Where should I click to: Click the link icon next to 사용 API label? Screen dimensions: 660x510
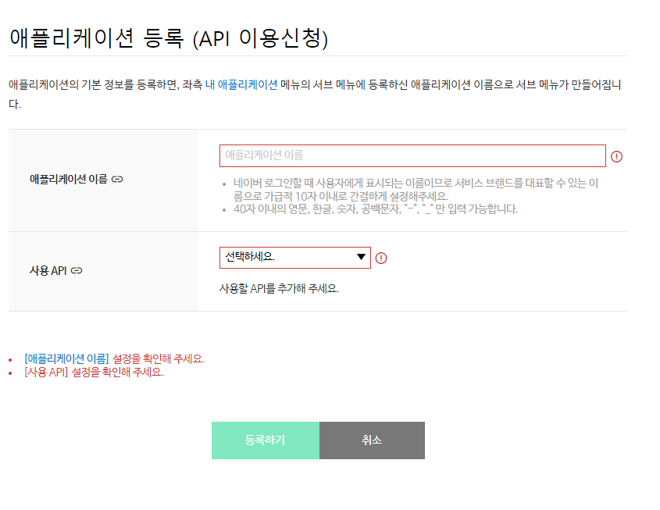click(77, 270)
